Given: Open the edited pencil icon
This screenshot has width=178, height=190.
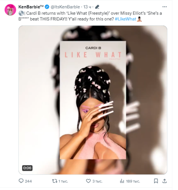Looking at the screenshot, I should (x=97, y=7).
